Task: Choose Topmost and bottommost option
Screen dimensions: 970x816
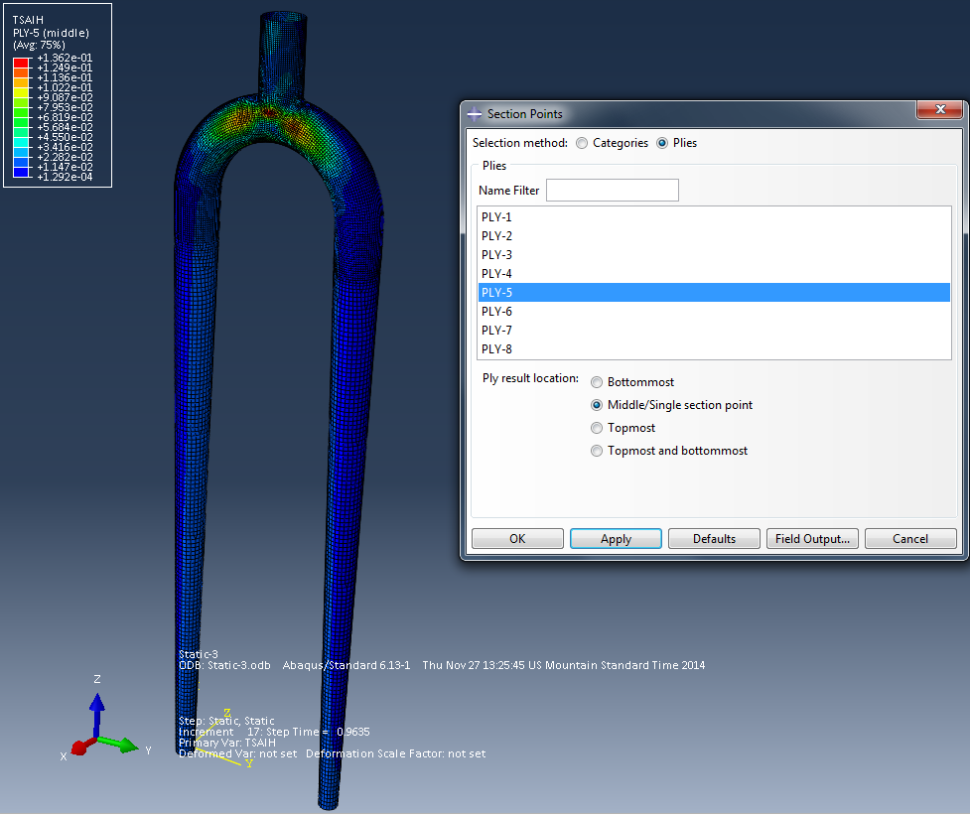Action: pos(597,451)
